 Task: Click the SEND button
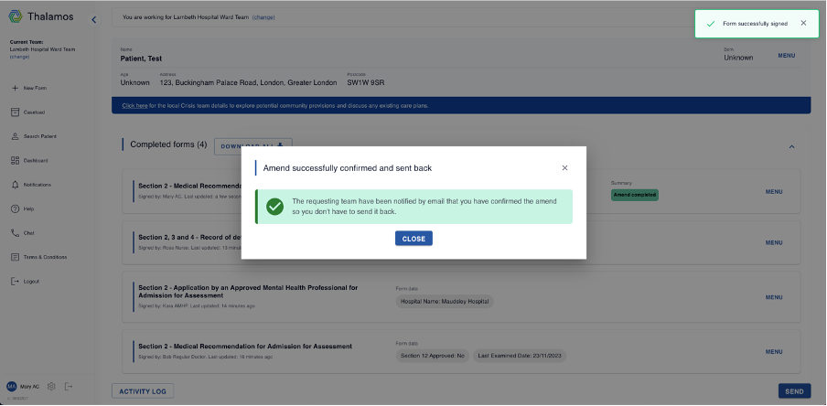click(794, 391)
